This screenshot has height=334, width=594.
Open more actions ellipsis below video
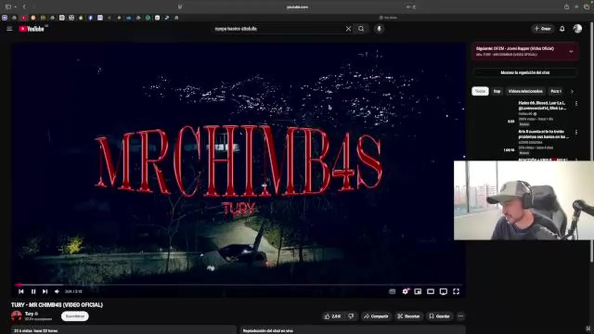click(x=461, y=316)
